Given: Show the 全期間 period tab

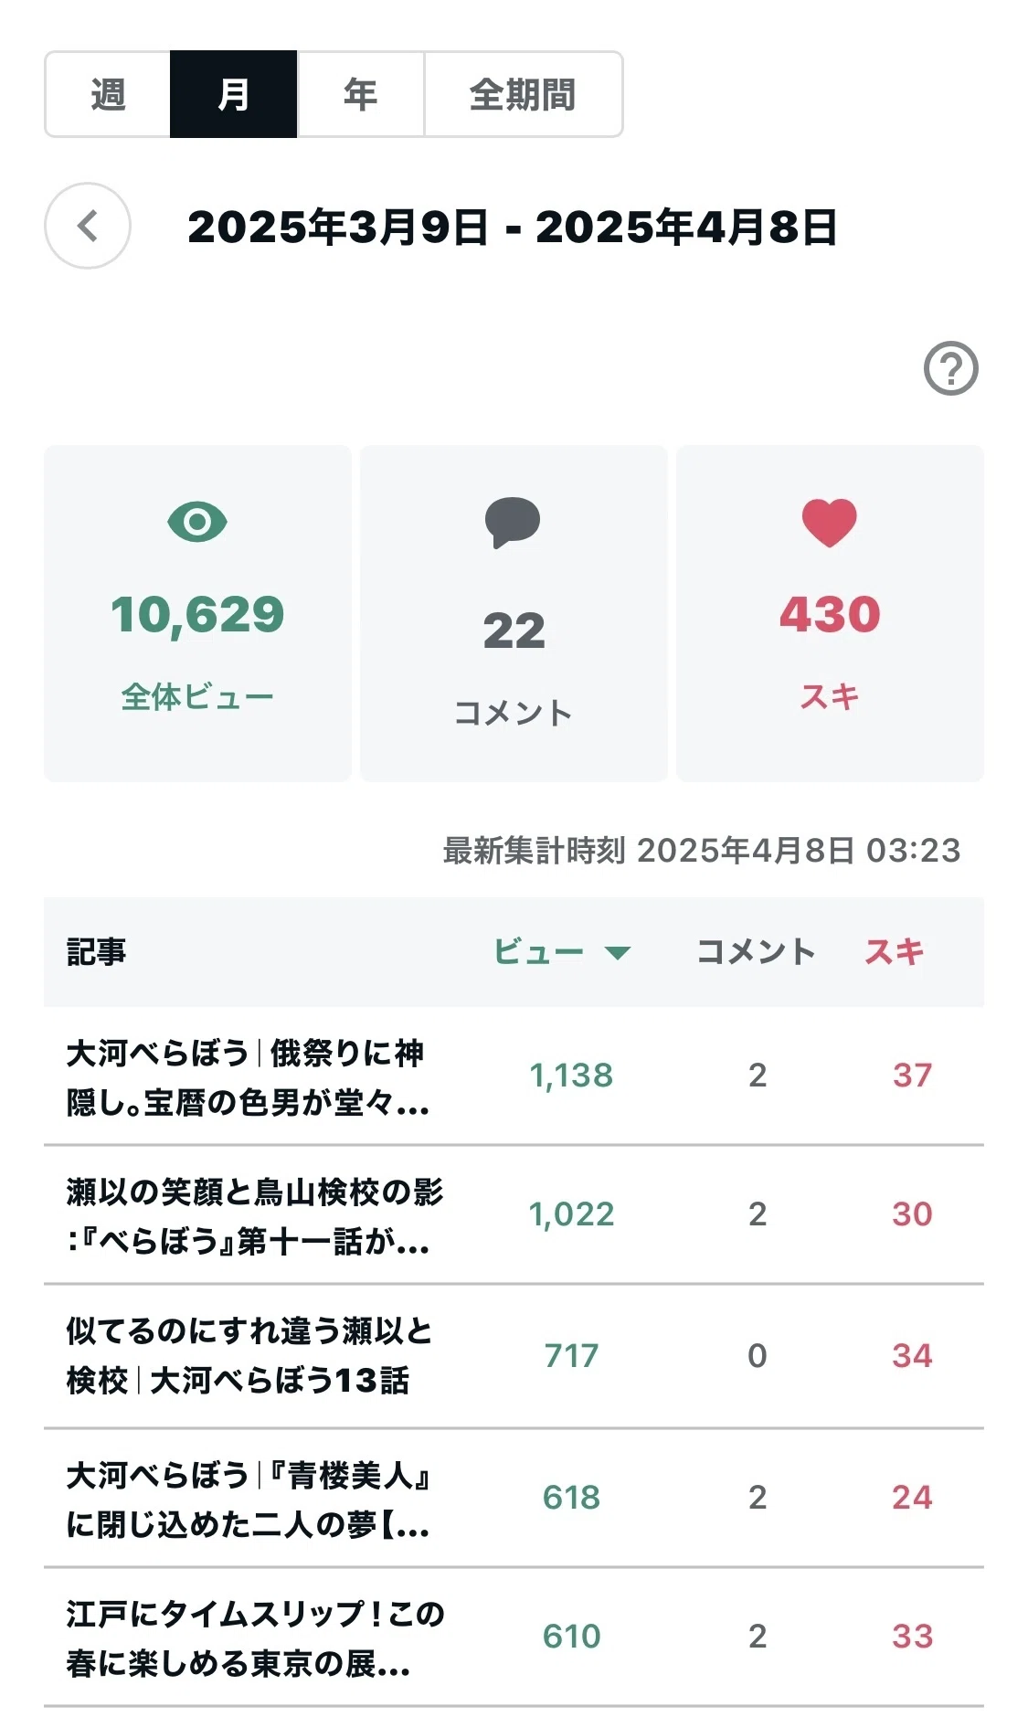Looking at the screenshot, I should (523, 94).
